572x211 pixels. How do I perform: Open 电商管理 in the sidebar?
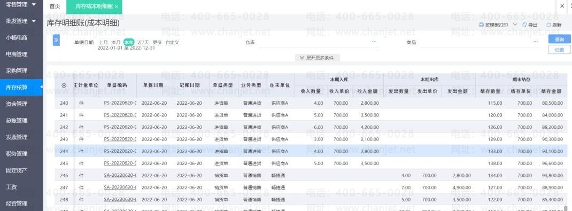click(x=17, y=54)
